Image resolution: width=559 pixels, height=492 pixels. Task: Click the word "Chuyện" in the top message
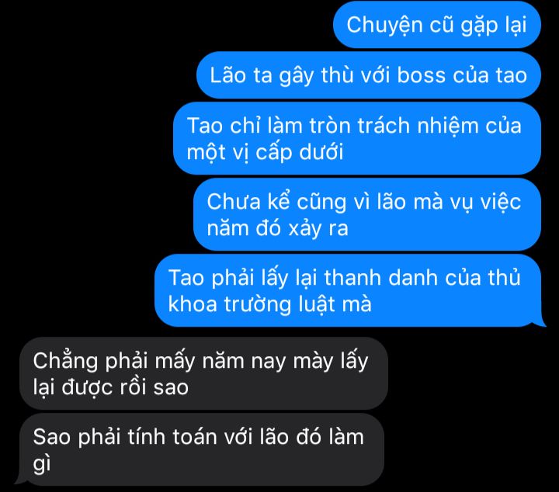tap(384, 26)
